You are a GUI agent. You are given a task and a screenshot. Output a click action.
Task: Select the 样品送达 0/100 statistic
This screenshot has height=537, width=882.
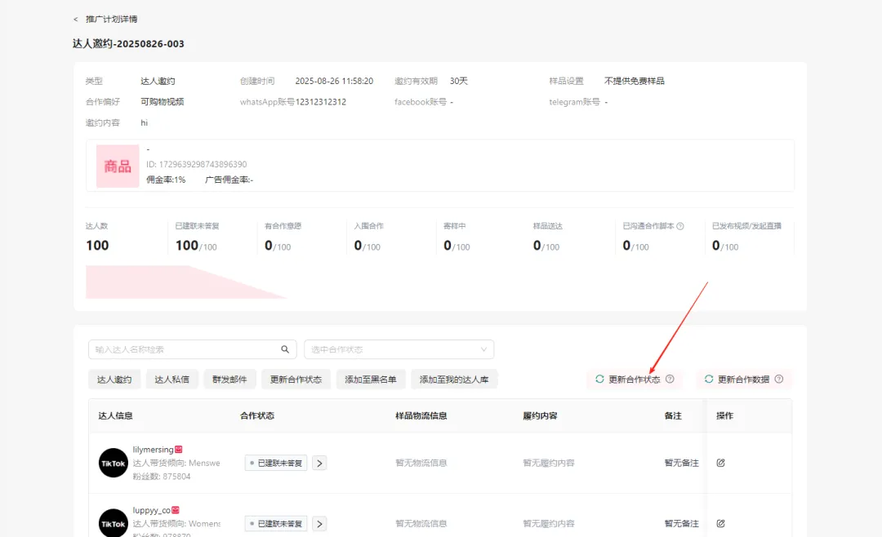548,237
